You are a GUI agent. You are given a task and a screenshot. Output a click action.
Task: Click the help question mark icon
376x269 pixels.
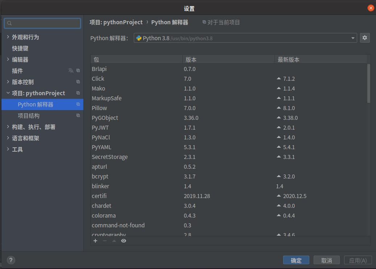[x=11, y=260]
